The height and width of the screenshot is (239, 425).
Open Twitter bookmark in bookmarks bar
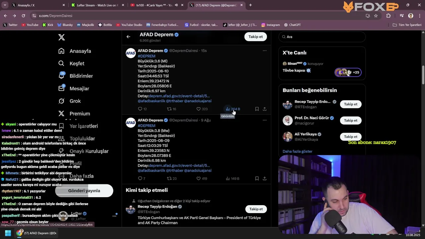pos(10,25)
